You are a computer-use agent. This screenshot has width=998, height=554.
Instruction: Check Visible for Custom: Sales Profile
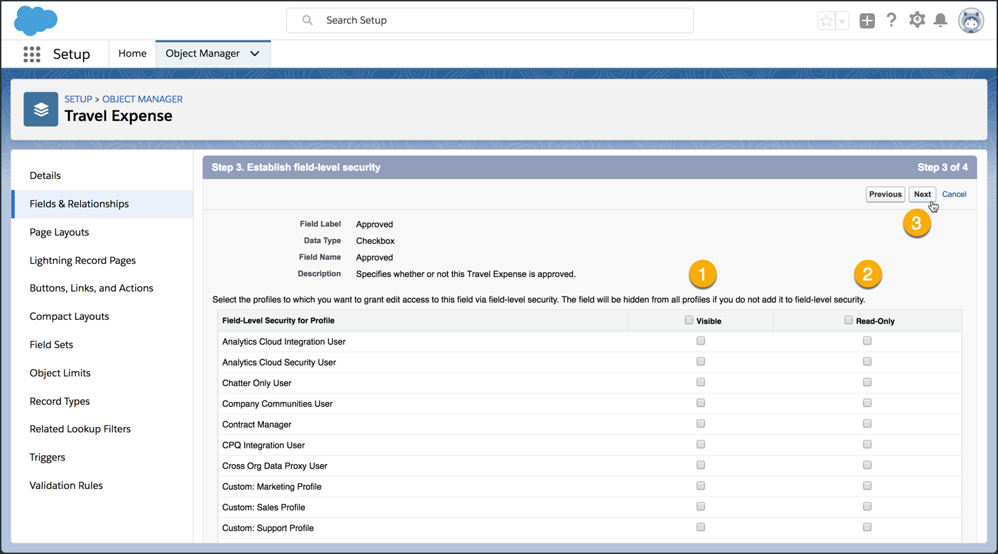[701, 506]
